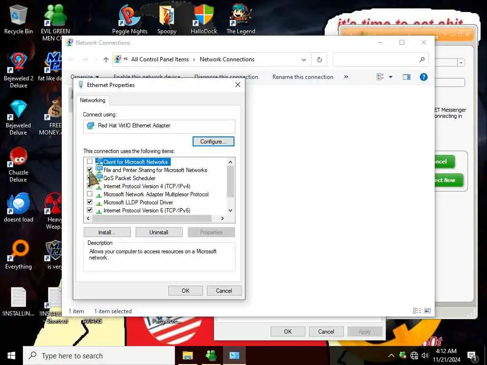Go up one level with the up arrow
Image resolution: width=487 pixels, height=365 pixels.
pos(106,59)
